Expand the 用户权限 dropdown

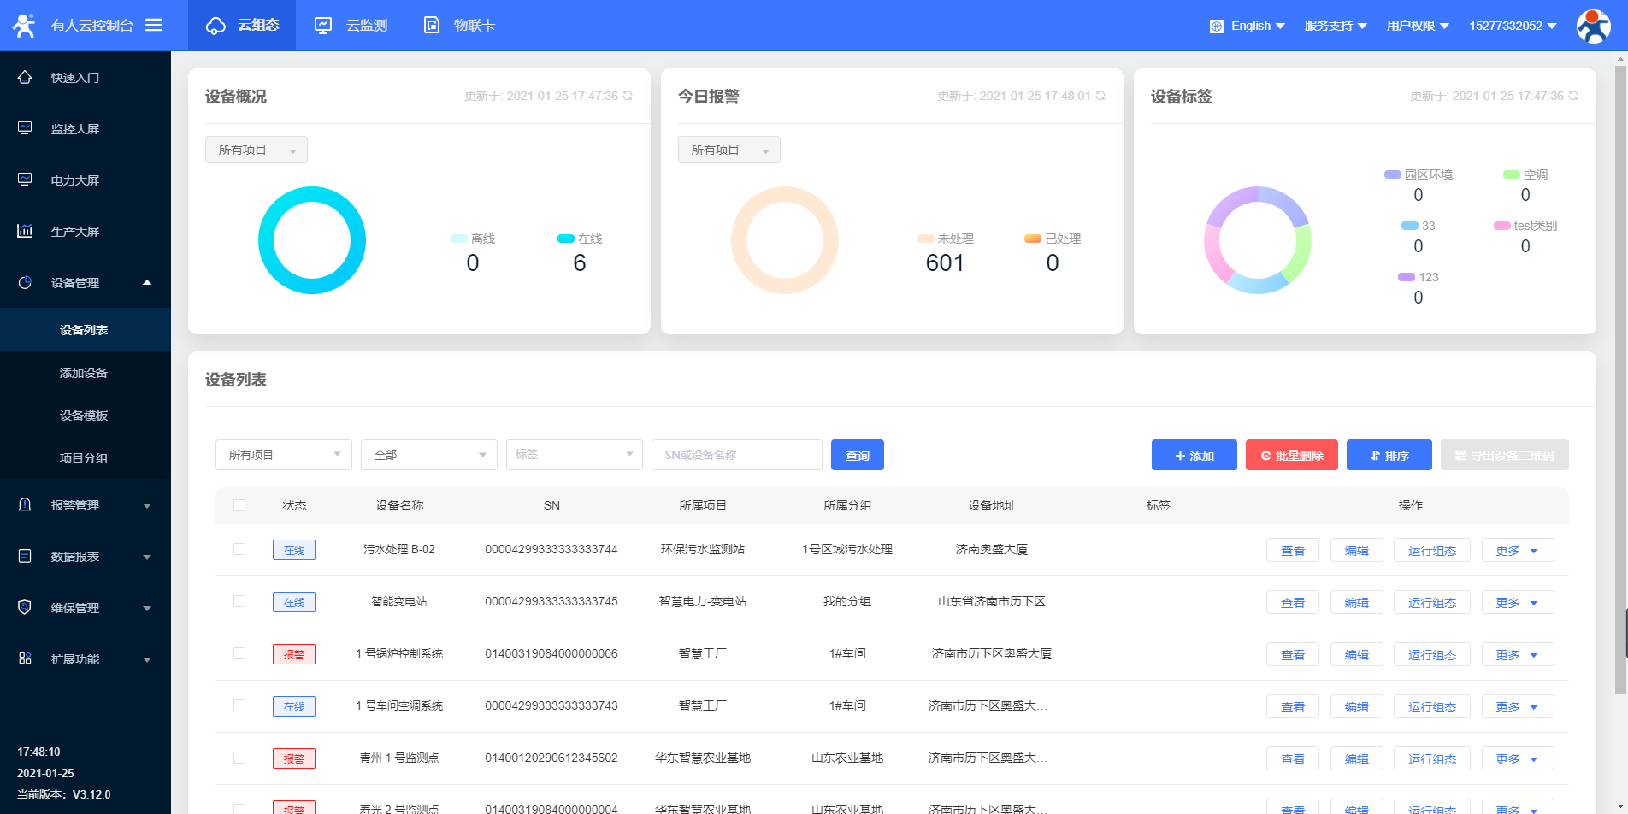[1418, 26]
